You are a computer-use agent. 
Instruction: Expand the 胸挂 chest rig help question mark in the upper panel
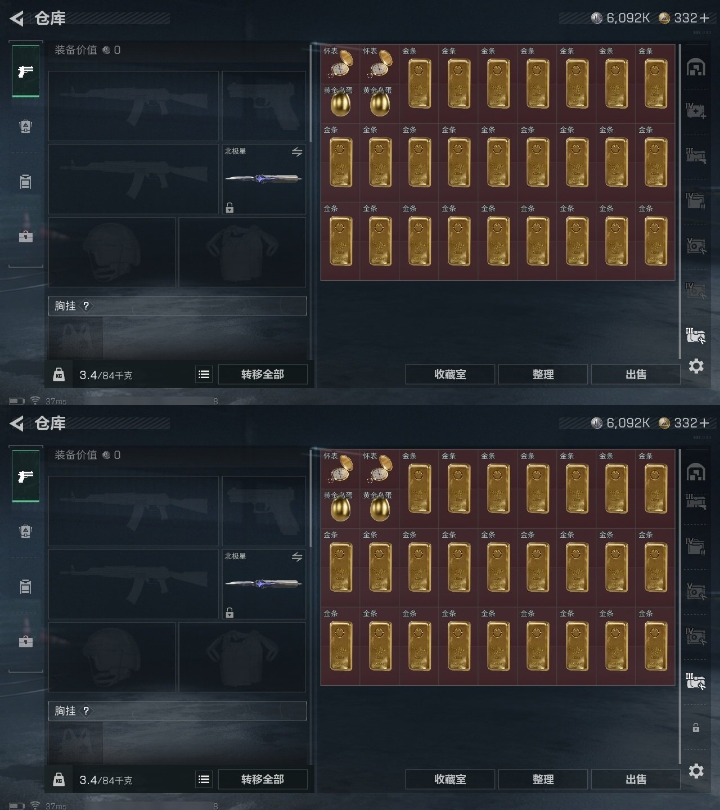click(x=86, y=306)
